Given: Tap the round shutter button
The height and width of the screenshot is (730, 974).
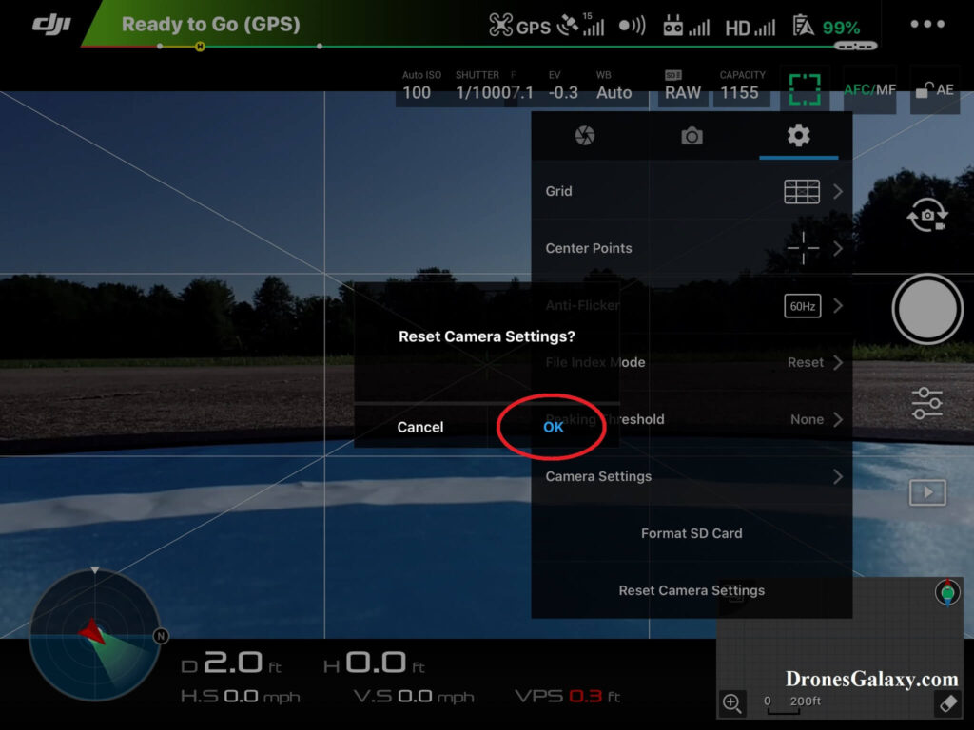Looking at the screenshot, I should click(926, 309).
